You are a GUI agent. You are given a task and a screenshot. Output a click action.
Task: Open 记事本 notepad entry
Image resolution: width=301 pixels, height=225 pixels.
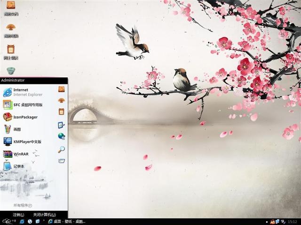click(x=14, y=166)
